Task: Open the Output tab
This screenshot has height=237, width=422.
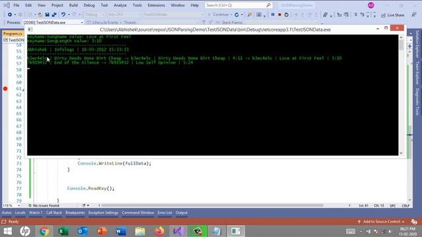Action: [182, 213]
